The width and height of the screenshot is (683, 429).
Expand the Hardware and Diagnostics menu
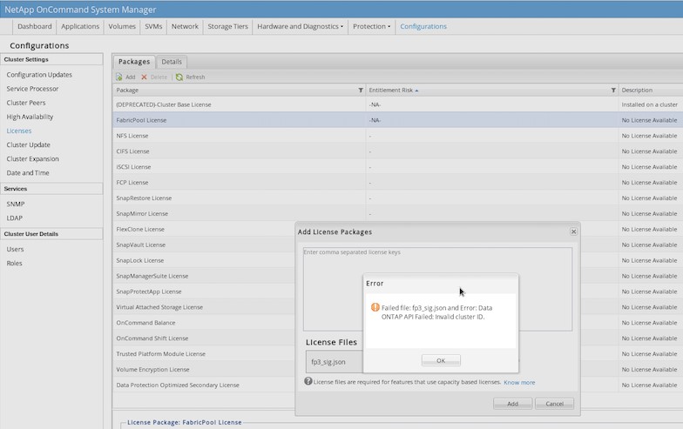point(301,27)
